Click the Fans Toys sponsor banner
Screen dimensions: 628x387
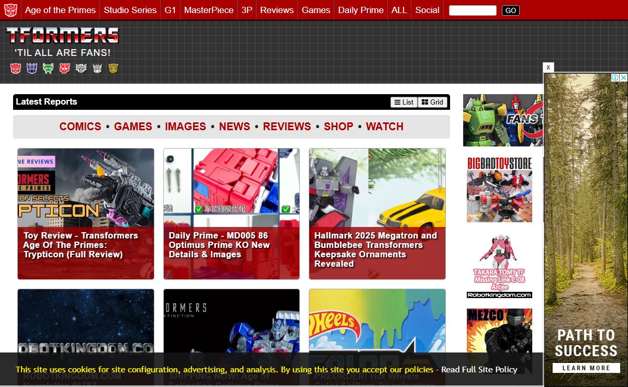pyautogui.click(x=503, y=120)
